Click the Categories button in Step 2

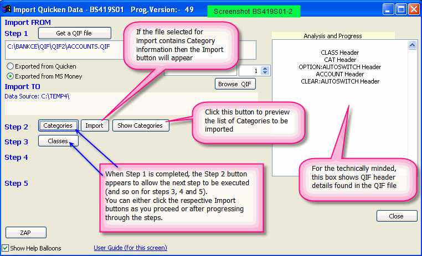tap(58, 126)
